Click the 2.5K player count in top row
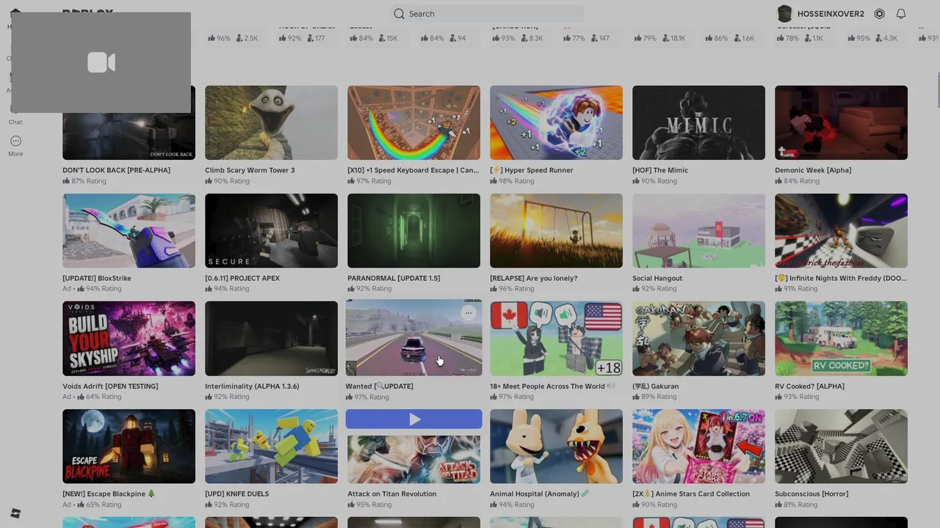Screen dimensions: 940x528 247,38
